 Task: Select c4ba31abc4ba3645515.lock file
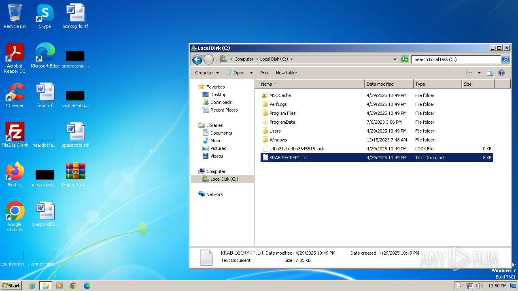point(377,149)
